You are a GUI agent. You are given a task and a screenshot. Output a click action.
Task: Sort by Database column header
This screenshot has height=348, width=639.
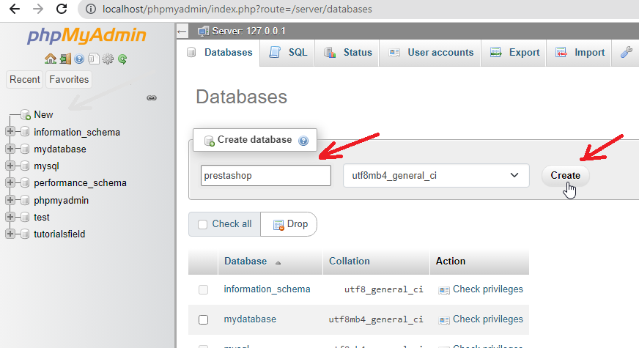[245, 262]
